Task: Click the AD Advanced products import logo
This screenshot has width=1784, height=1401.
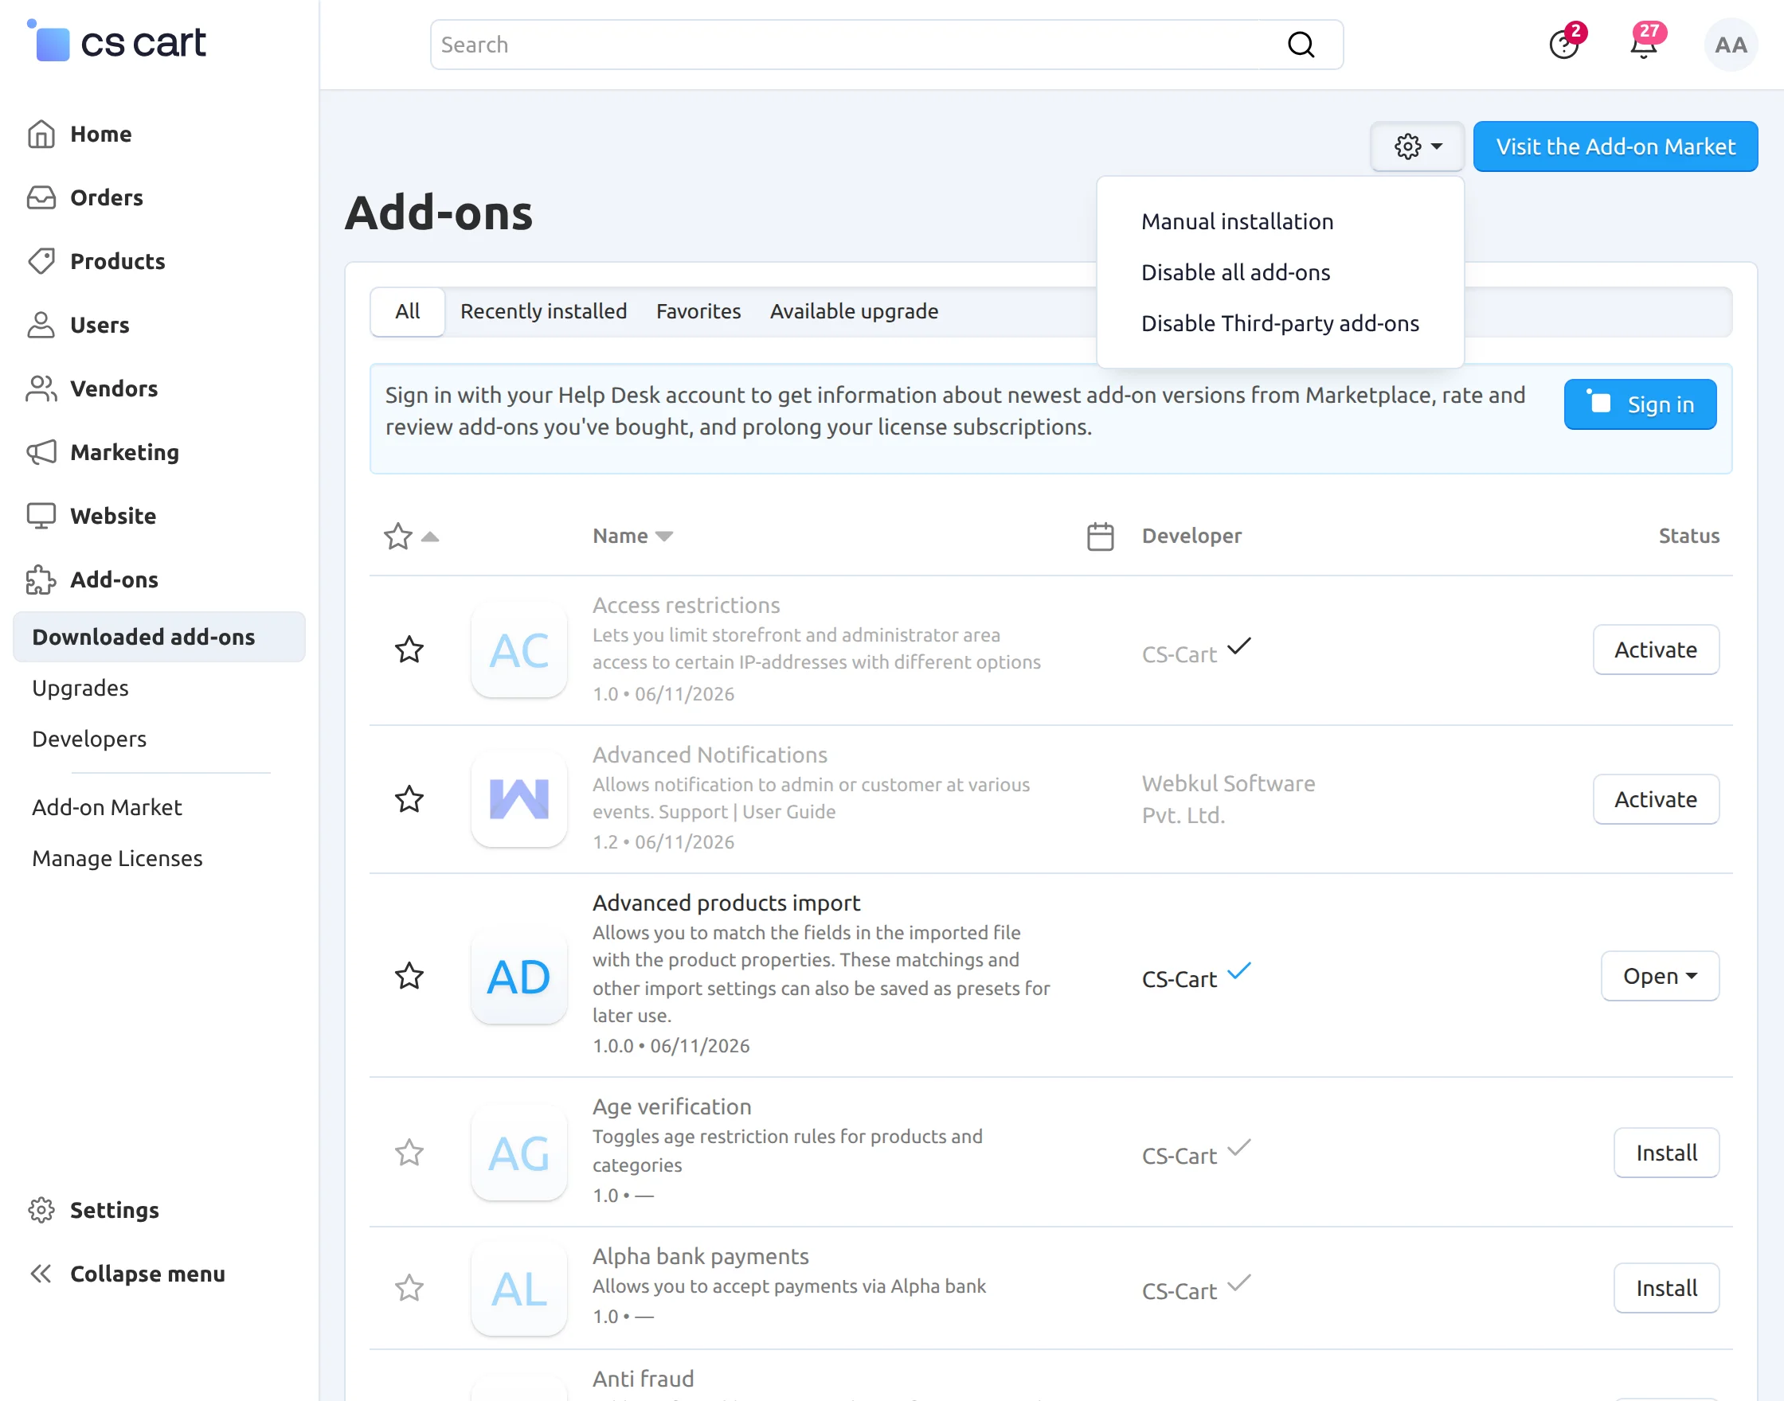Action: pyautogui.click(x=519, y=976)
